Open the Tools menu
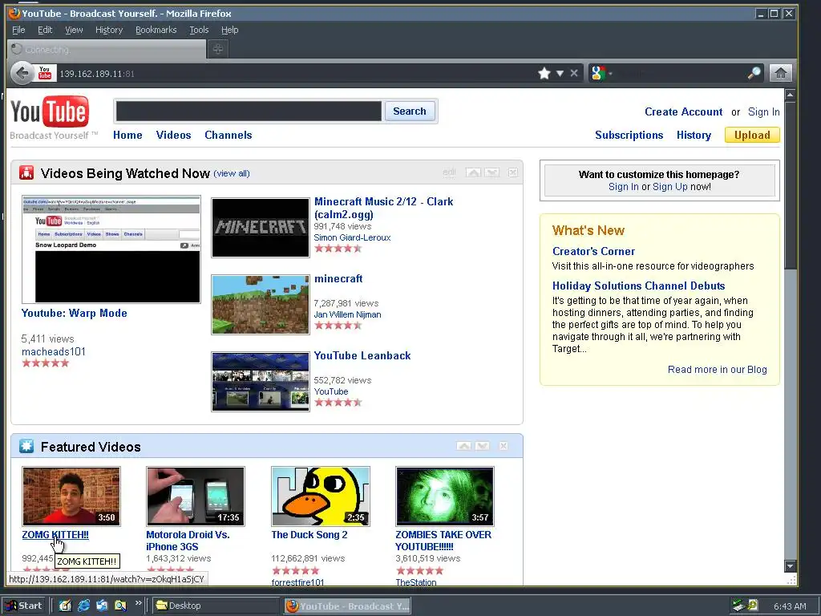This screenshot has height=616, width=821. point(199,30)
